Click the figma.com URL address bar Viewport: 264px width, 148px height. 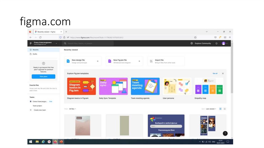(128, 37)
